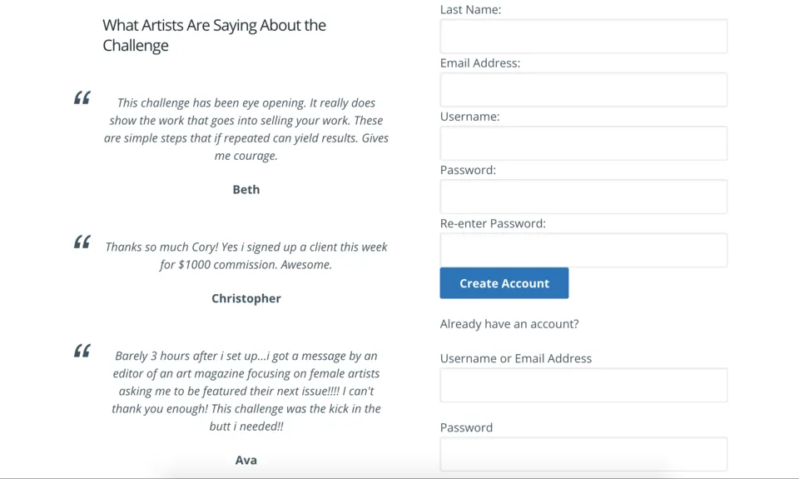This screenshot has width=799, height=479.
Task: Click the author name Beth
Action: [246, 189]
